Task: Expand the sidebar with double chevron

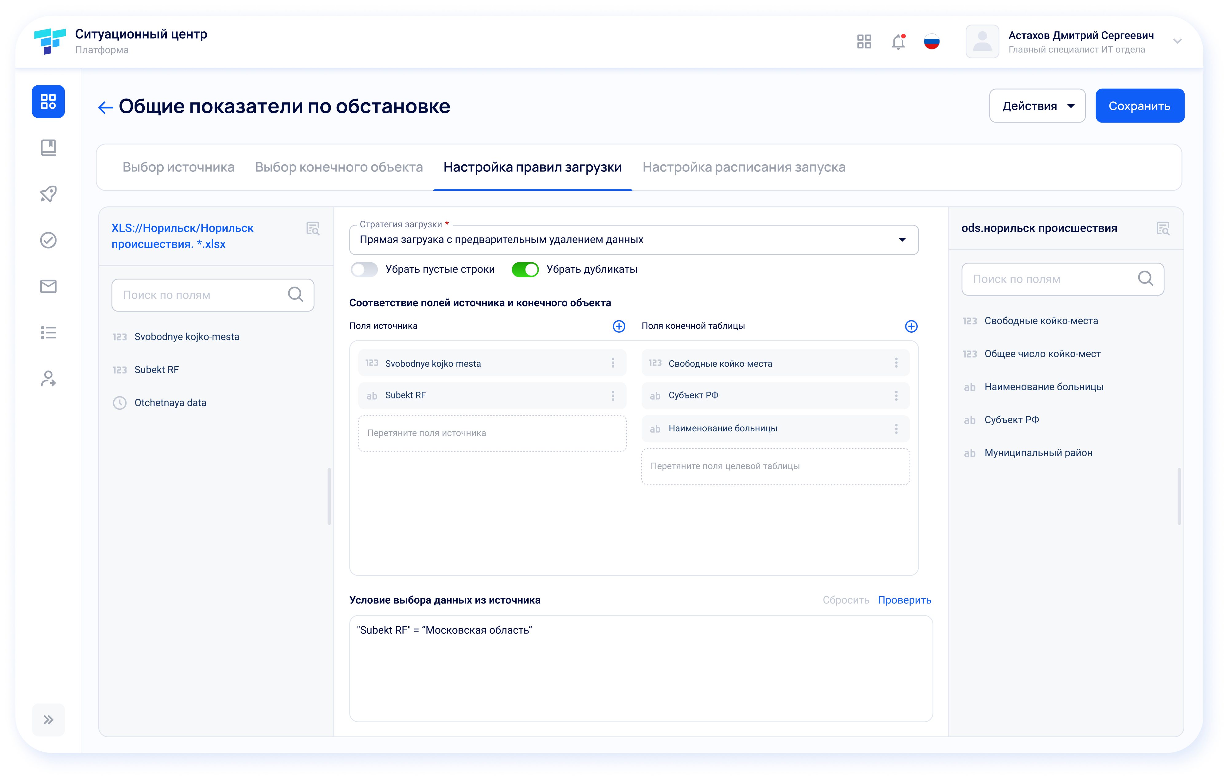Action: (49, 720)
